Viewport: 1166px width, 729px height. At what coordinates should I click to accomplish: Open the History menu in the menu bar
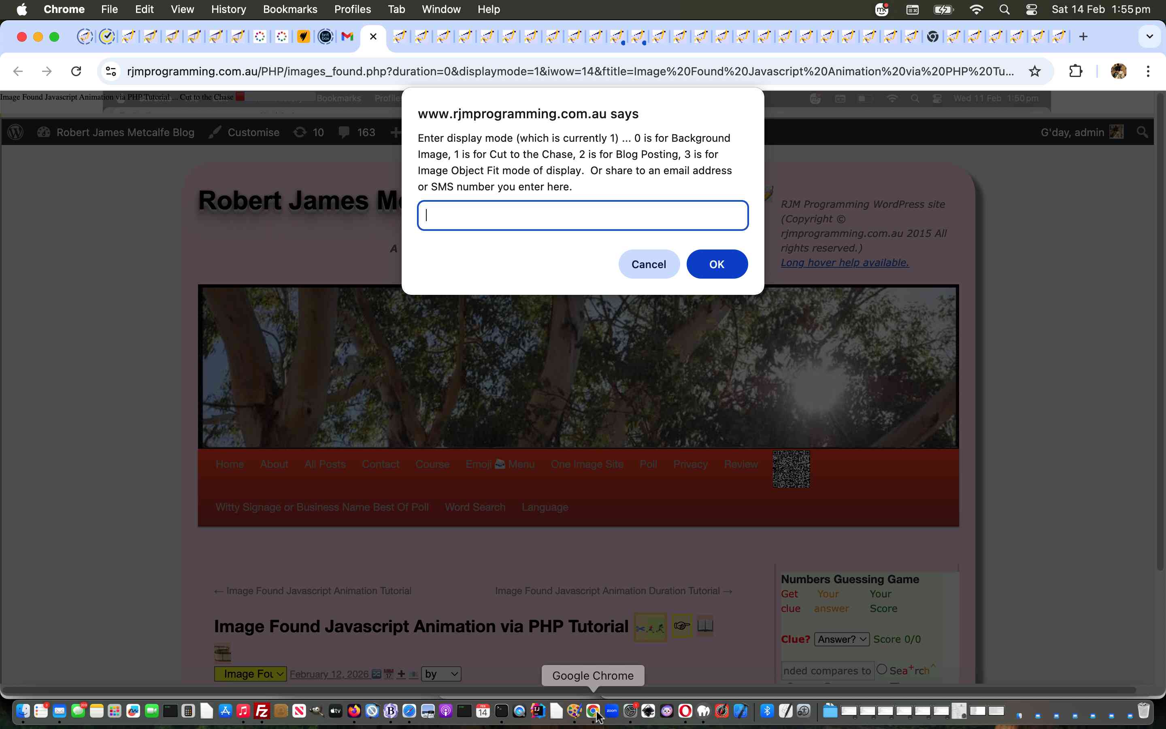point(228,9)
